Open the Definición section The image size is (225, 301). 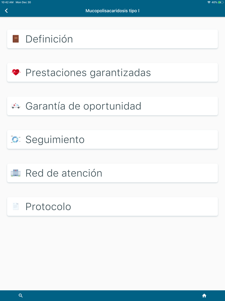click(x=49, y=39)
